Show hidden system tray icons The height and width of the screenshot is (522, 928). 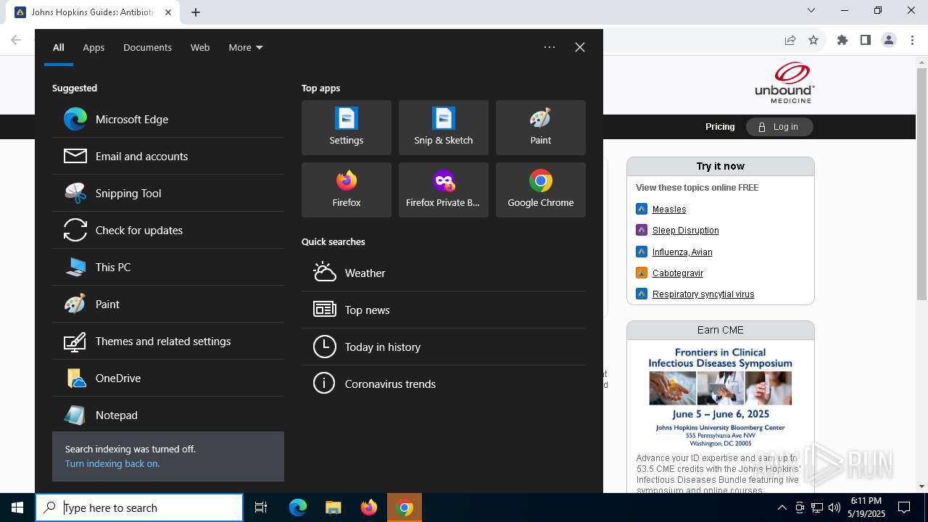click(x=782, y=507)
